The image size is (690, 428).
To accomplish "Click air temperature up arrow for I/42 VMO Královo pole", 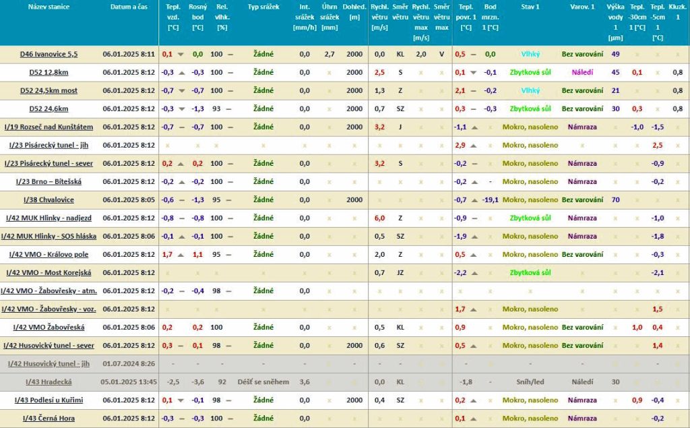I will 181,255.
